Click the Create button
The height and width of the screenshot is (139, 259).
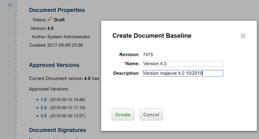pyautogui.click(x=123, y=115)
